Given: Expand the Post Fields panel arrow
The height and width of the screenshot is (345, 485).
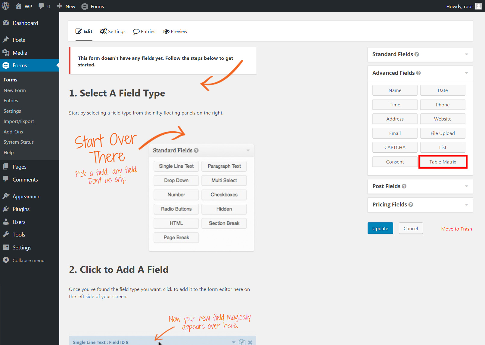Looking at the screenshot, I should point(466,186).
